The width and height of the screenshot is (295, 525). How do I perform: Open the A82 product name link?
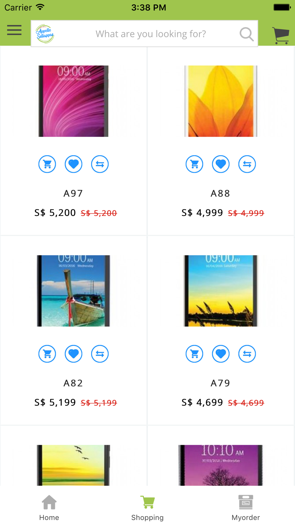[73, 383]
